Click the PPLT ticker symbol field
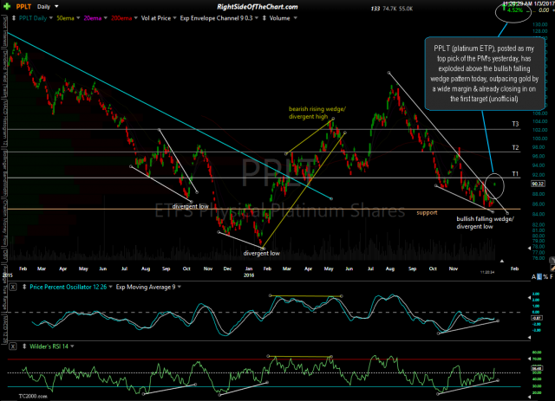 (x=23, y=6)
